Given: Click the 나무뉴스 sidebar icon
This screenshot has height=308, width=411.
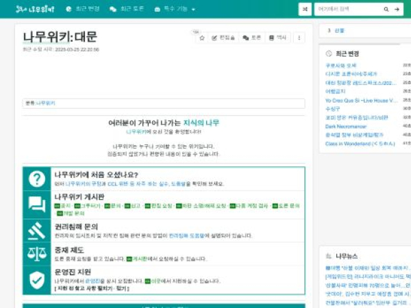Looking at the screenshot, I should tap(328, 256).
